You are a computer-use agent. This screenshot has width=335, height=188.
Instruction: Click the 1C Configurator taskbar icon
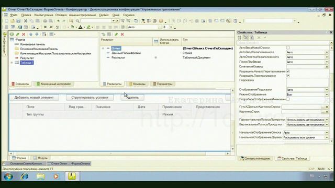(x=72, y=177)
